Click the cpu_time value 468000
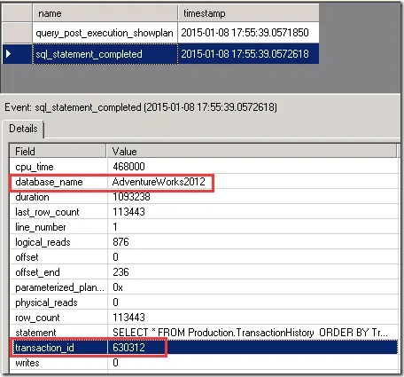Viewport: 404px width, 377px height. click(128, 167)
